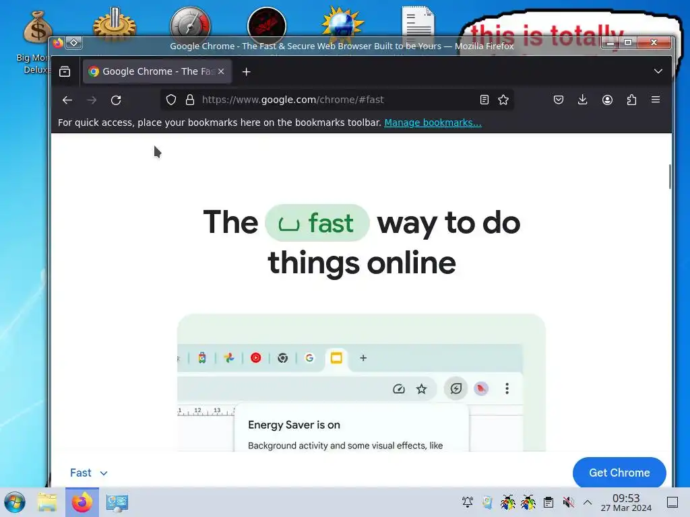Open Firefox extensions puzzle icon
The height and width of the screenshot is (517, 690).
point(631,100)
